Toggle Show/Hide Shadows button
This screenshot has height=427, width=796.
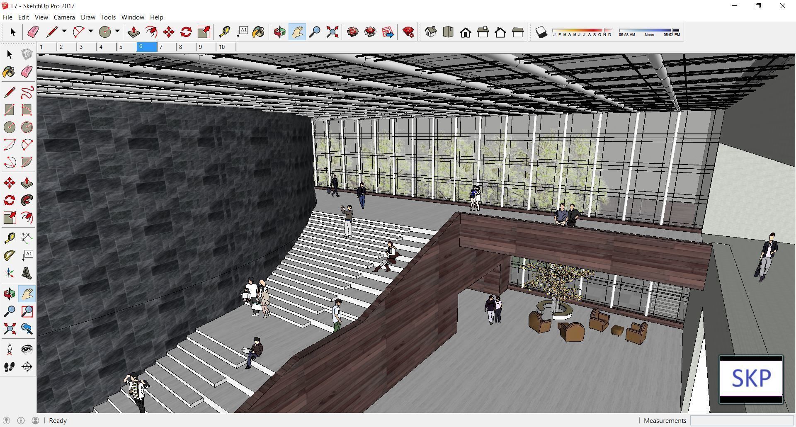tap(541, 32)
